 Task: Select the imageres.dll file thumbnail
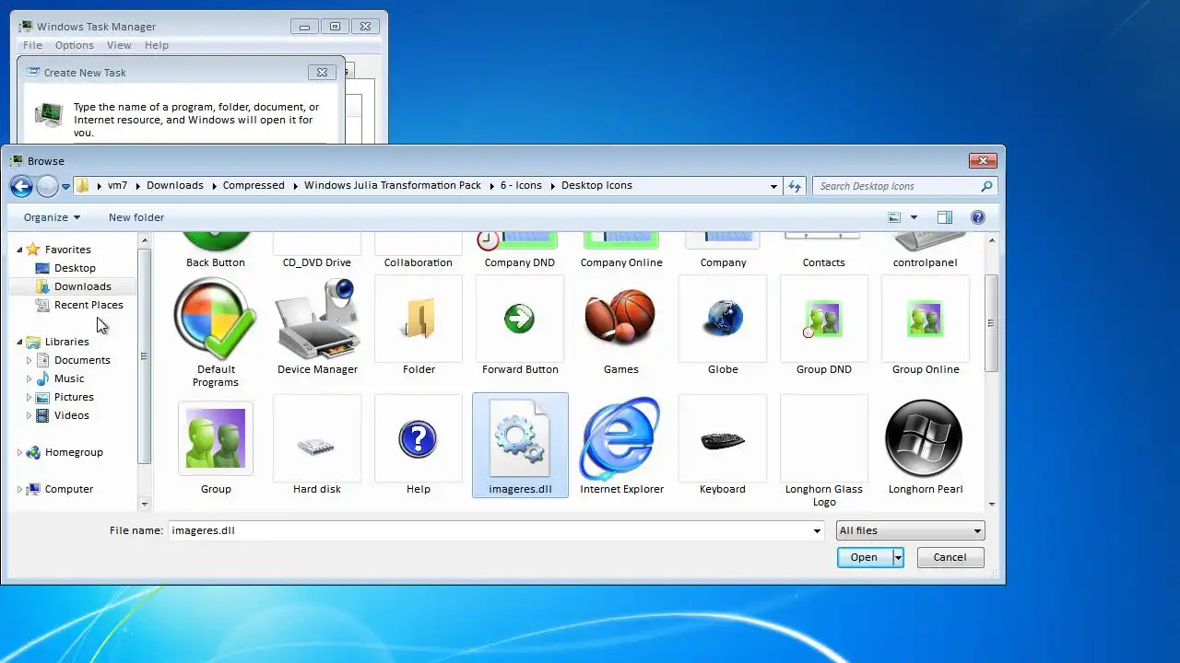point(520,445)
